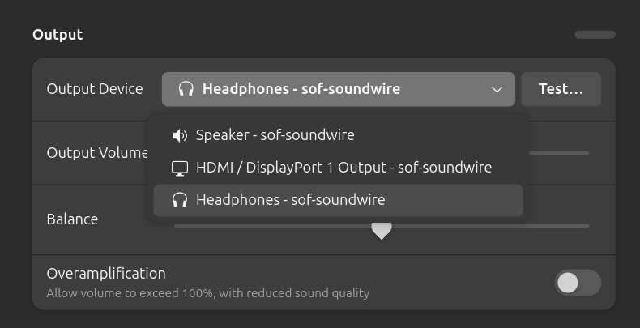
Task: Choose HDMI / DisplayPort 1 Output entry
Action: [343, 168]
